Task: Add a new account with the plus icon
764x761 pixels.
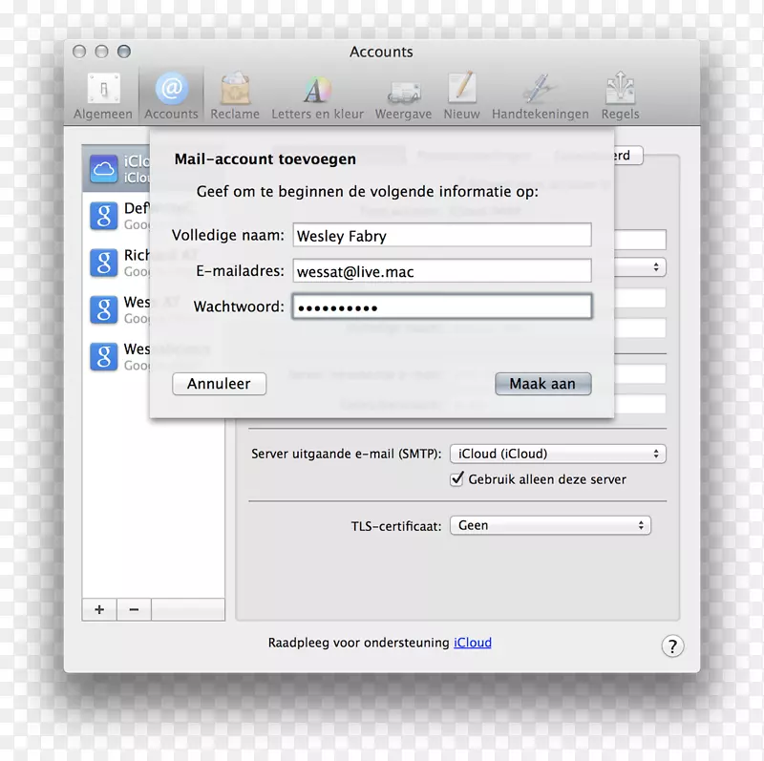Action: 98,609
